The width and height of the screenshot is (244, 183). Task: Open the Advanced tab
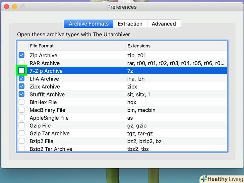[x=164, y=24]
